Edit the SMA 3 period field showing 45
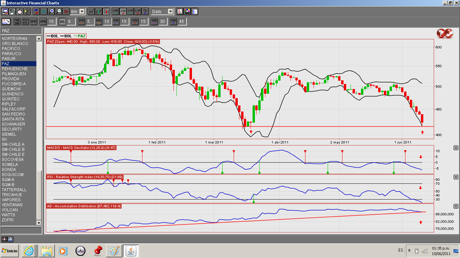This screenshot has height=258, width=460. 182,21
